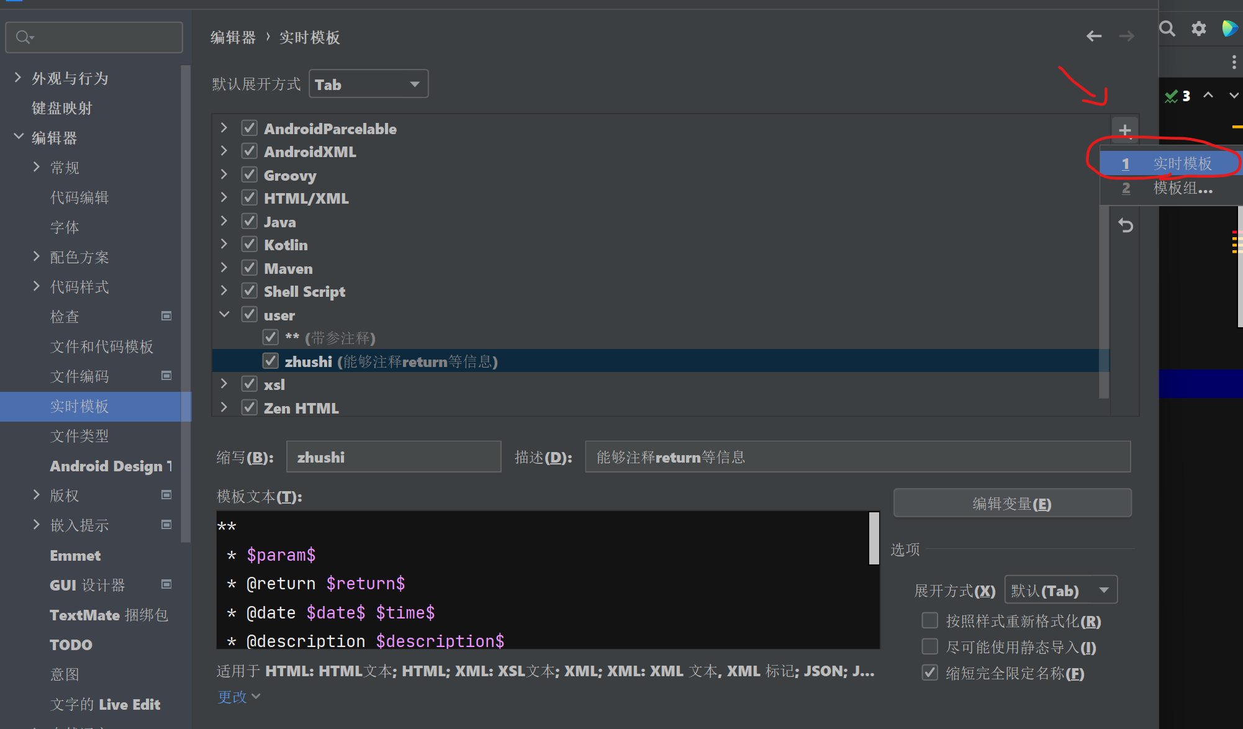Click the green checkmark inspections indicator
Screen dimensions: 1243x729
coord(1172,96)
